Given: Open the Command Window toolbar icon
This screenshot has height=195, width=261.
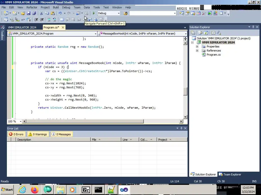Looking at the screenshot, I should (221, 13).
